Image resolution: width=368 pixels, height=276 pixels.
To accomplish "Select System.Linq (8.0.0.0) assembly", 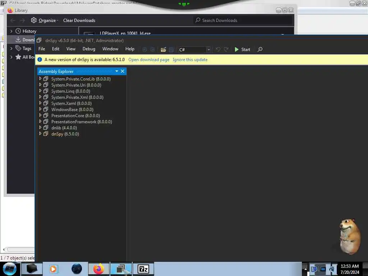I will [71, 91].
